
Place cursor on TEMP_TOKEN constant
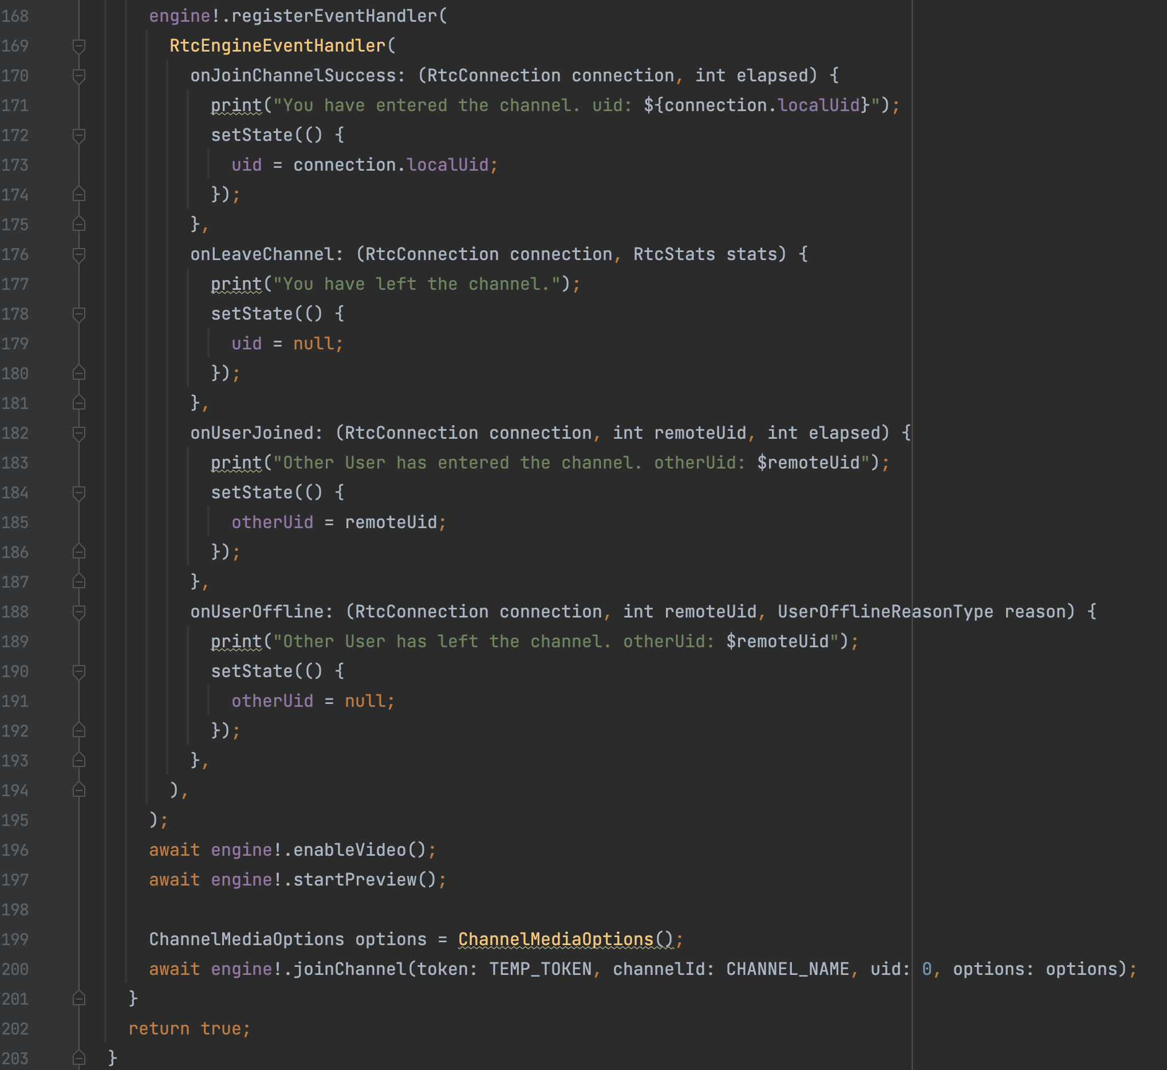(x=540, y=969)
